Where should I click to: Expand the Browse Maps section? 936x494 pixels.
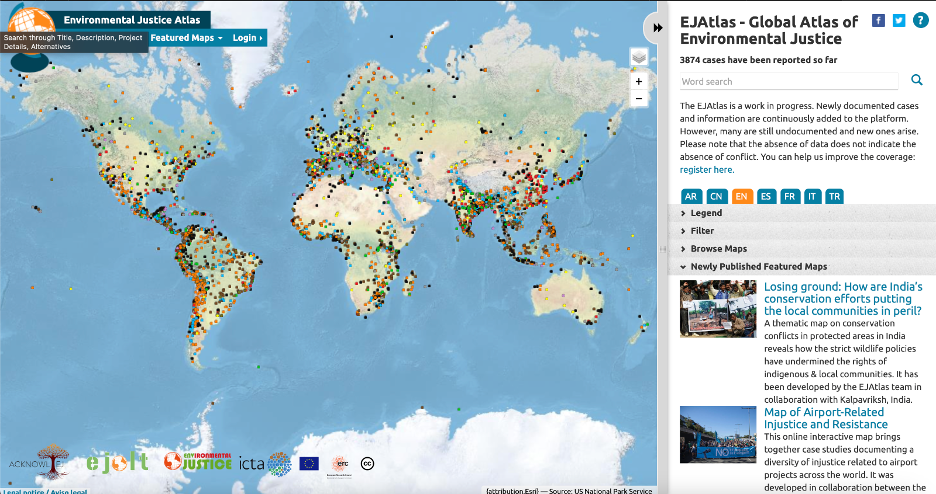click(x=802, y=249)
